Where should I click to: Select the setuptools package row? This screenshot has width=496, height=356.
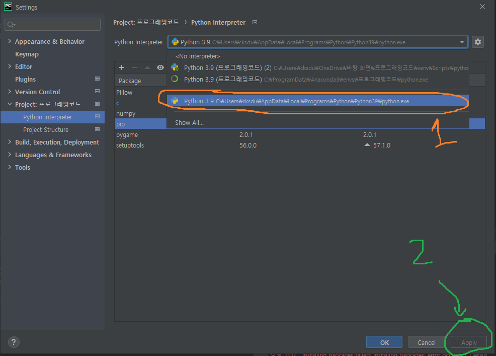pyautogui.click(x=299, y=145)
